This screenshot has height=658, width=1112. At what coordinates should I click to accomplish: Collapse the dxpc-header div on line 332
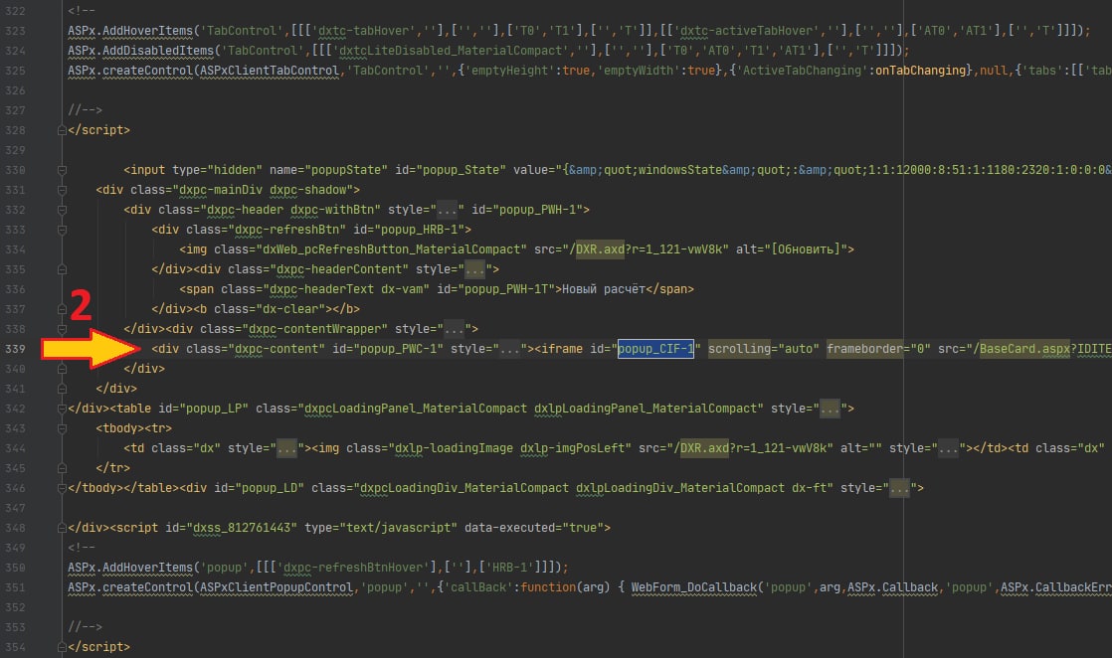(x=62, y=210)
